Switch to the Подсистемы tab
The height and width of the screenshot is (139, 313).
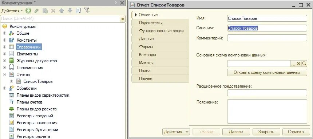(x=160, y=23)
